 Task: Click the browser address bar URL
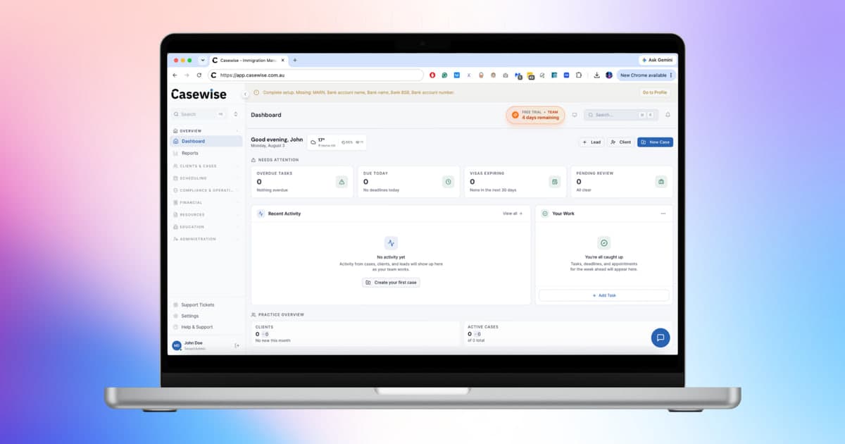pos(315,75)
